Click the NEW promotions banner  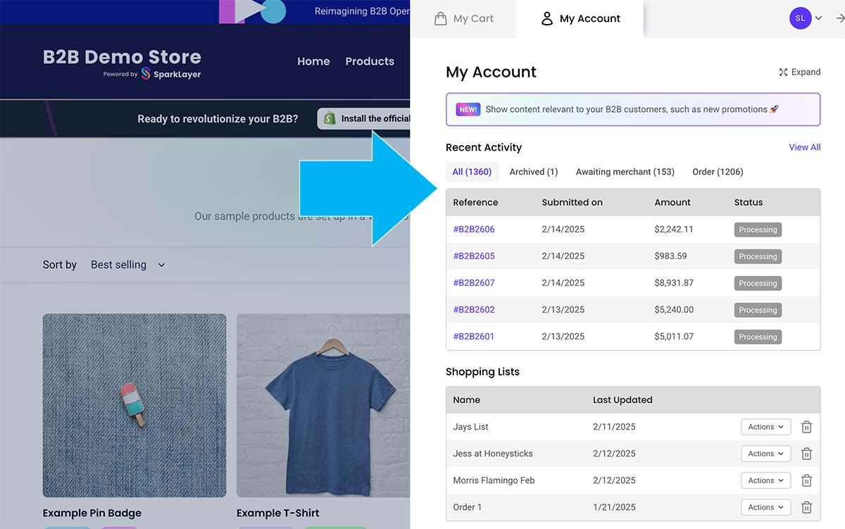[632, 109]
